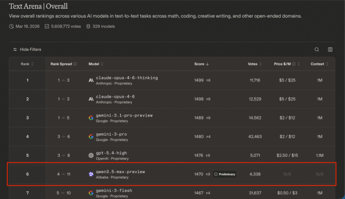Click Google logo beside gemini-3.1-pro-preview
Image resolution: width=345 pixels, height=199 pixels.
pyautogui.click(x=91, y=118)
